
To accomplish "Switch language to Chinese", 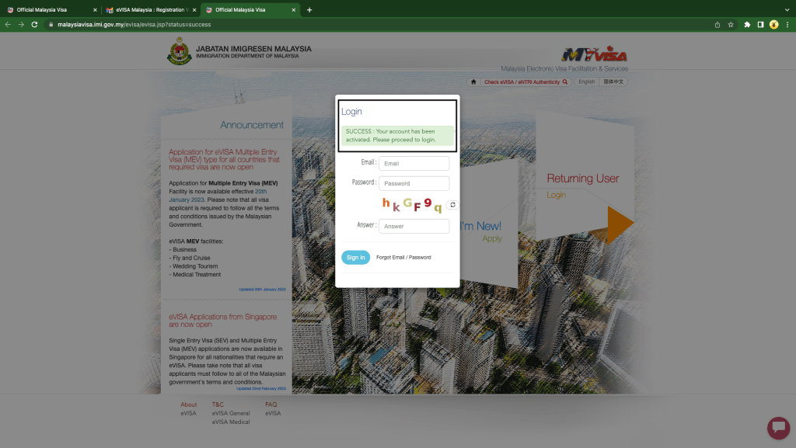I will [613, 82].
